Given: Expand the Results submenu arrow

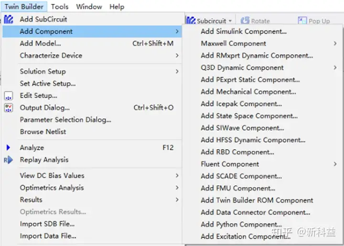Looking at the screenshot, I should (177, 200).
